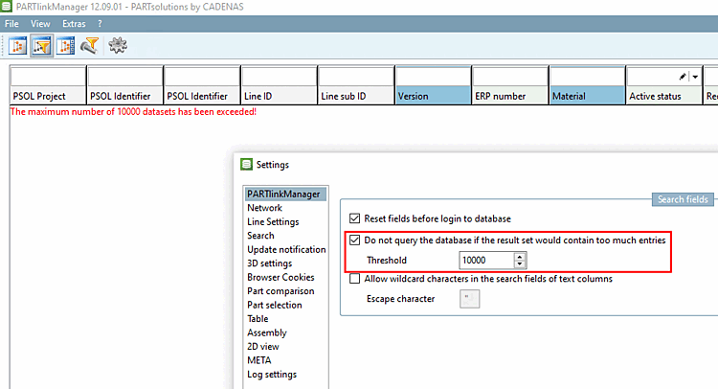Screen dimensions: 718x389
Task: Click the tree with checklist toolbar icon
Action: 65,46
